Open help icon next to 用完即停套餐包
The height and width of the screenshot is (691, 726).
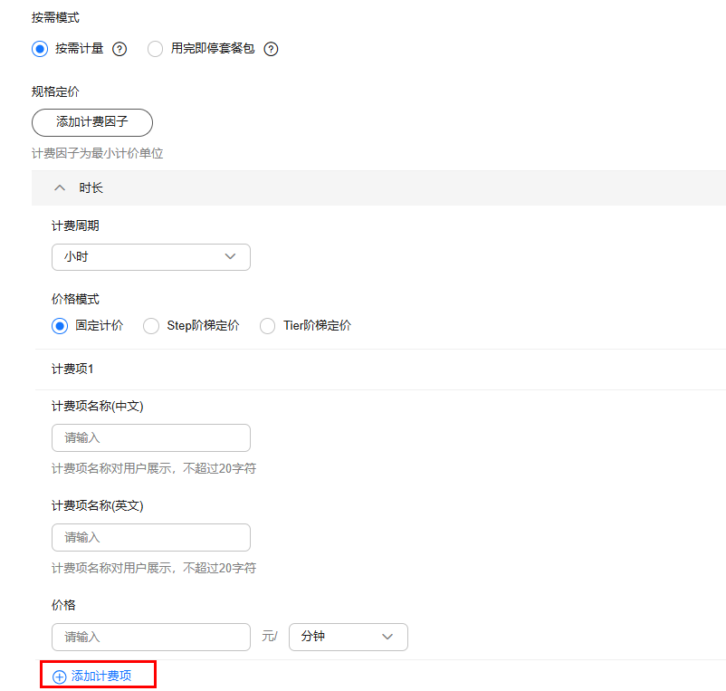tap(271, 49)
